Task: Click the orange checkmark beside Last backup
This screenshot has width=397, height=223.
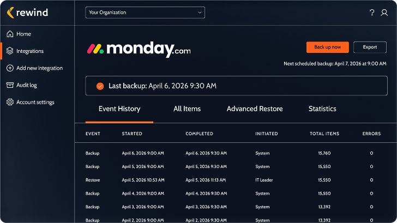Action: click(100, 86)
